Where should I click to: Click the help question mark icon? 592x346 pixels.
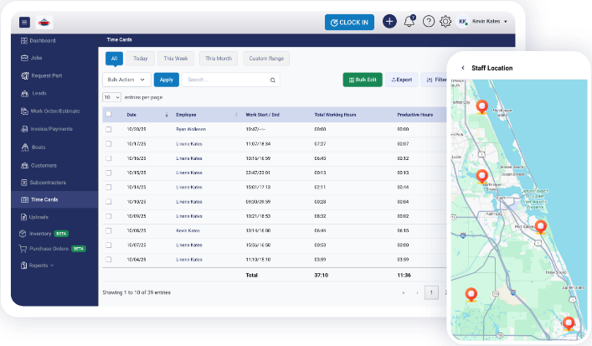pyautogui.click(x=429, y=22)
